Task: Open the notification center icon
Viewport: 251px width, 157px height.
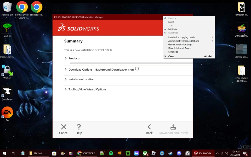Action: [245, 154]
